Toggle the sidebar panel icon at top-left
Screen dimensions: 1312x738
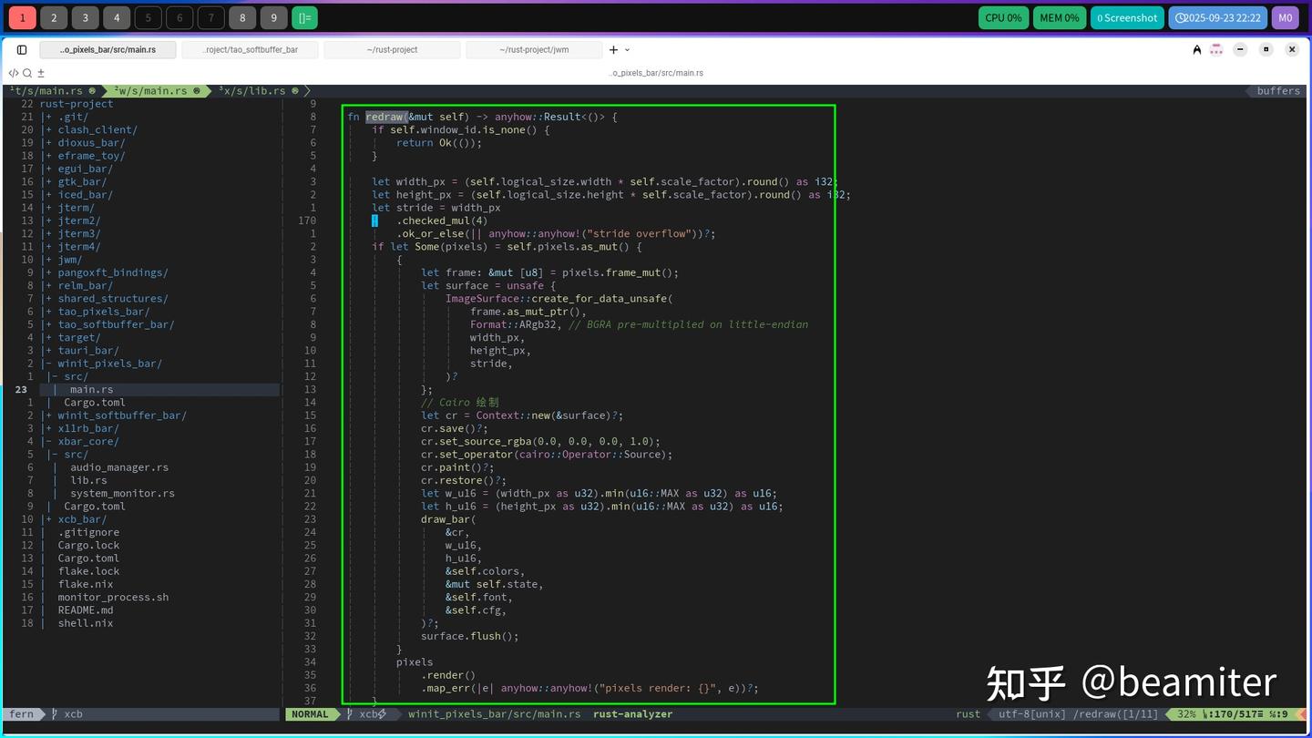point(22,49)
